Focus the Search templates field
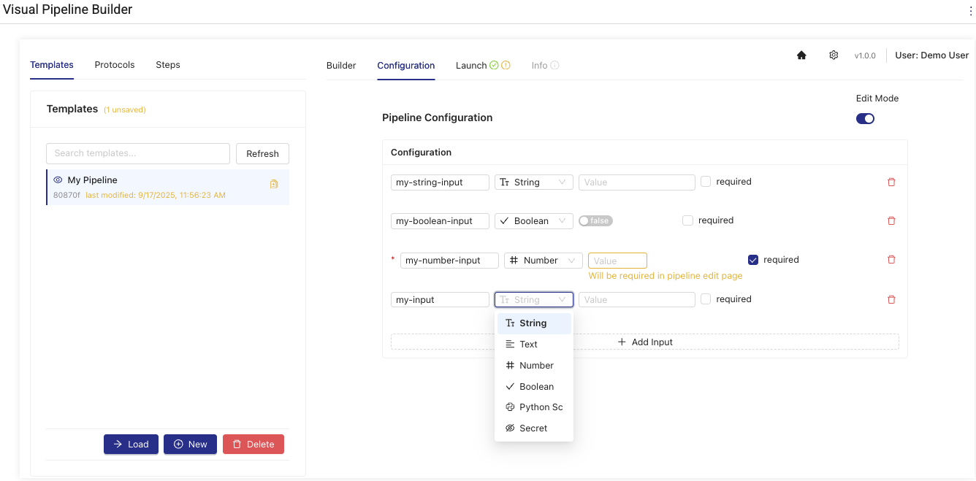Screen dimensions: 976x481 tap(138, 153)
